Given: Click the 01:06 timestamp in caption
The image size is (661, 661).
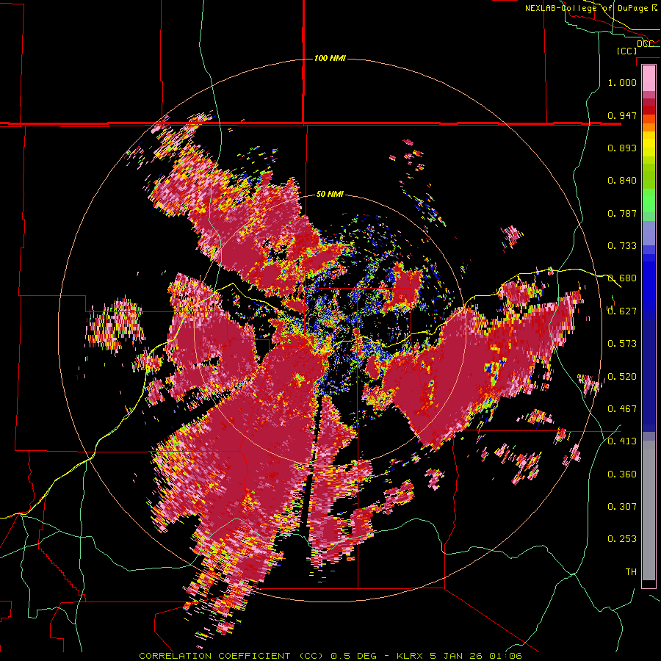Looking at the screenshot, I should pyautogui.click(x=505, y=656).
